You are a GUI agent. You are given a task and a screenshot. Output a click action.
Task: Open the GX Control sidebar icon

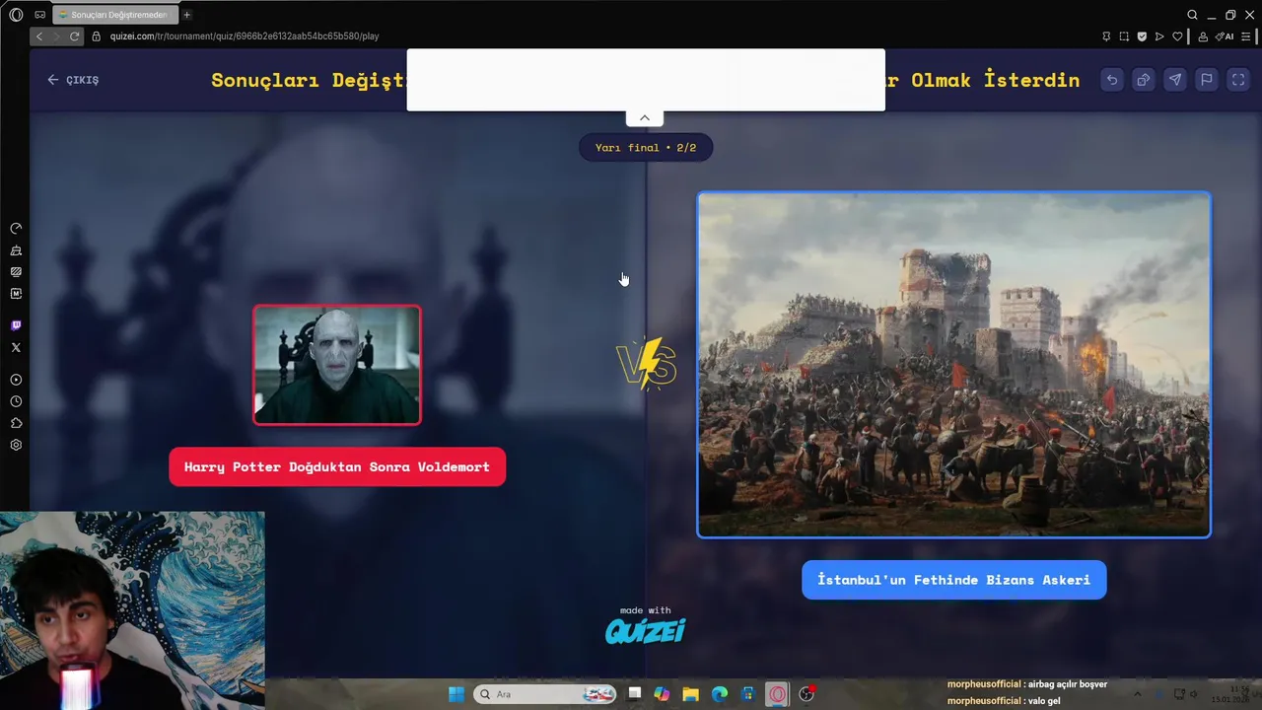click(x=16, y=229)
